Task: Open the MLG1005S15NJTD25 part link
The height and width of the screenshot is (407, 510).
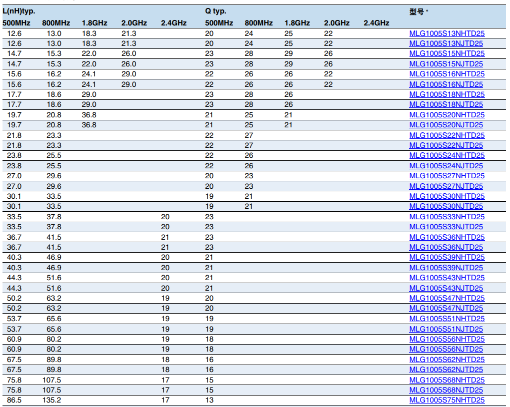Action: pos(446,64)
